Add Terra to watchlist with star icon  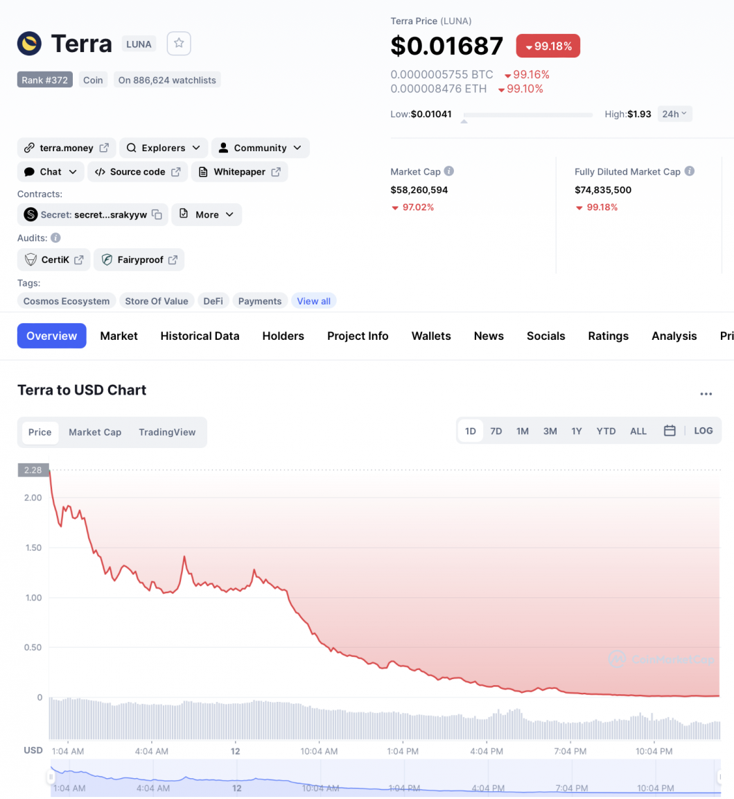(179, 43)
